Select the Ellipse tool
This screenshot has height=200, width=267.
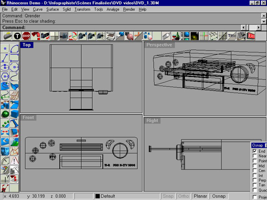pos(5,67)
